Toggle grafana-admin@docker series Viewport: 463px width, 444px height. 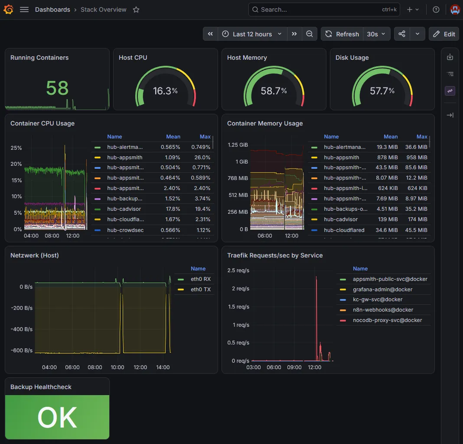pos(383,289)
